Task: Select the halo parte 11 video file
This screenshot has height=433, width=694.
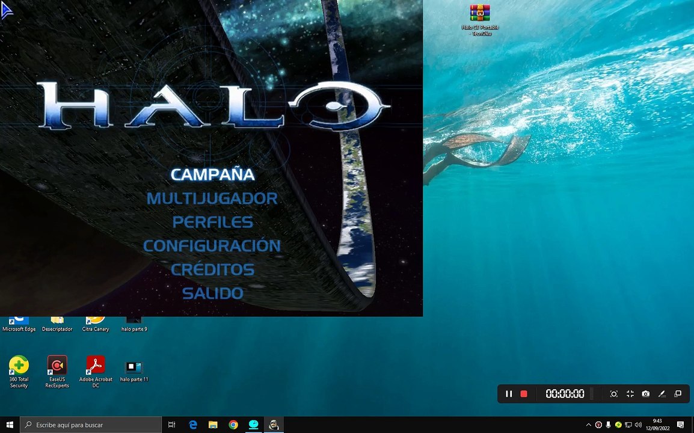Action: [134, 372]
